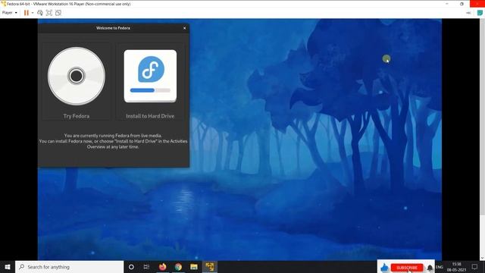Minimize the VMware Player window
The image size is (485, 273).
[447, 4]
